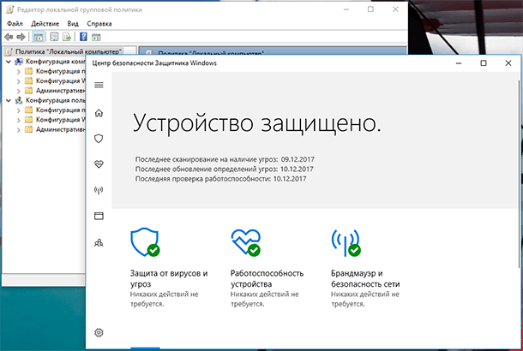Open Брандмауэр и безопасность сети
This screenshot has height=351, width=523.
coord(365,278)
